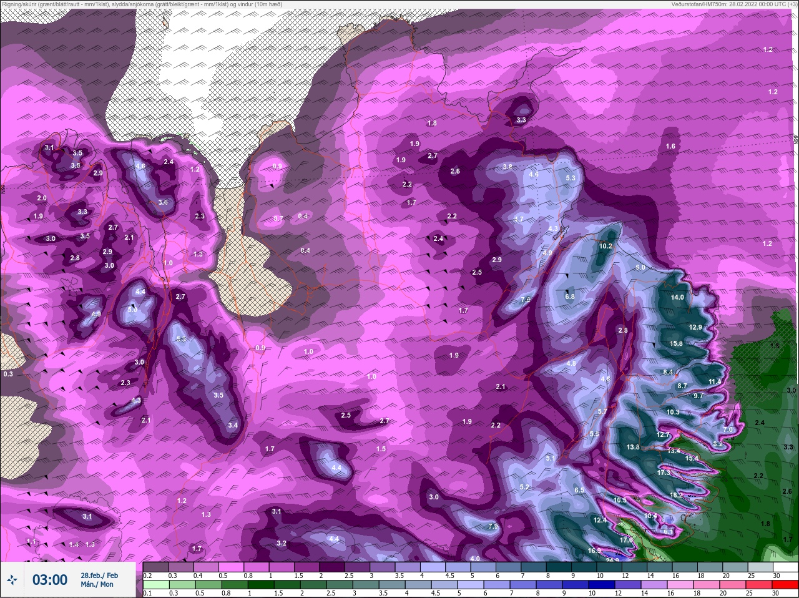
Task: Pick the top legend swatch labeled 0.8
Action: tap(257, 567)
